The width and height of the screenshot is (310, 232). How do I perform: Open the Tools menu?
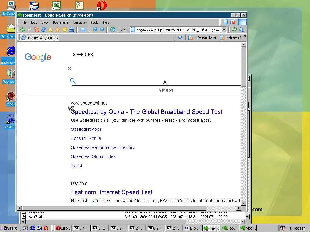(94, 22)
